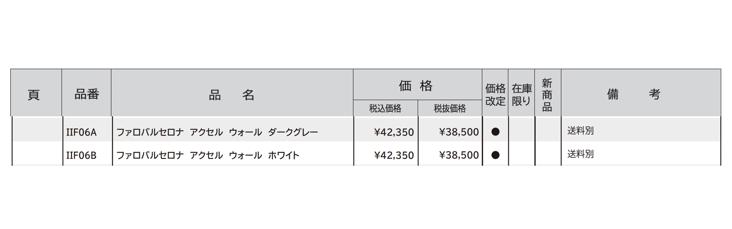Image resolution: width=732 pixels, height=229 pixels.
Task: Click the ¥42,350 price in IIF06A row
Action: point(394,132)
